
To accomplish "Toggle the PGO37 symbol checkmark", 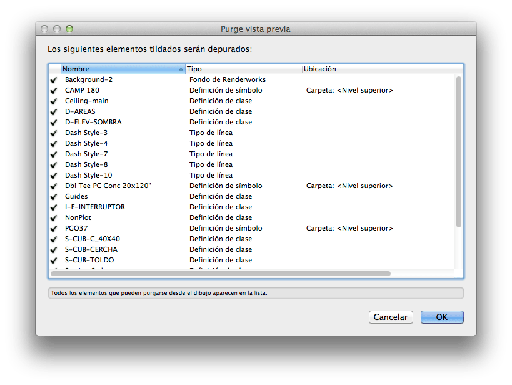I will (54, 229).
